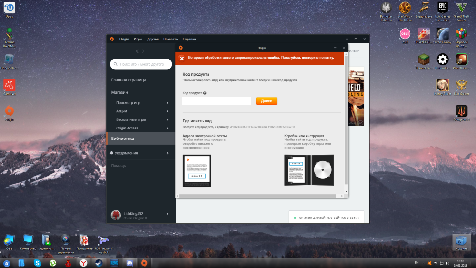Click the Skype icon in the taskbar
This screenshot has height=268, width=476.
pos(37,263)
